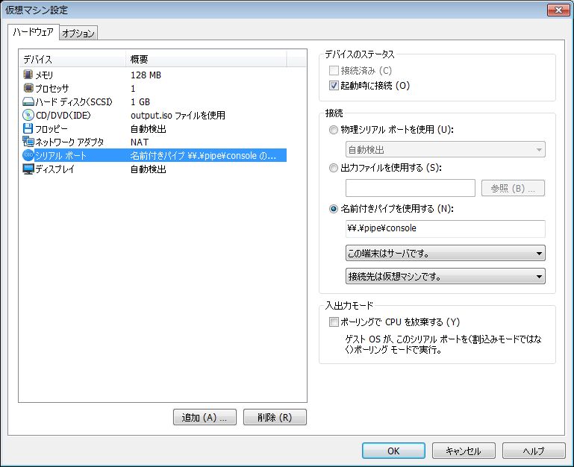Click the 128 MB summary value

[x=146, y=75]
